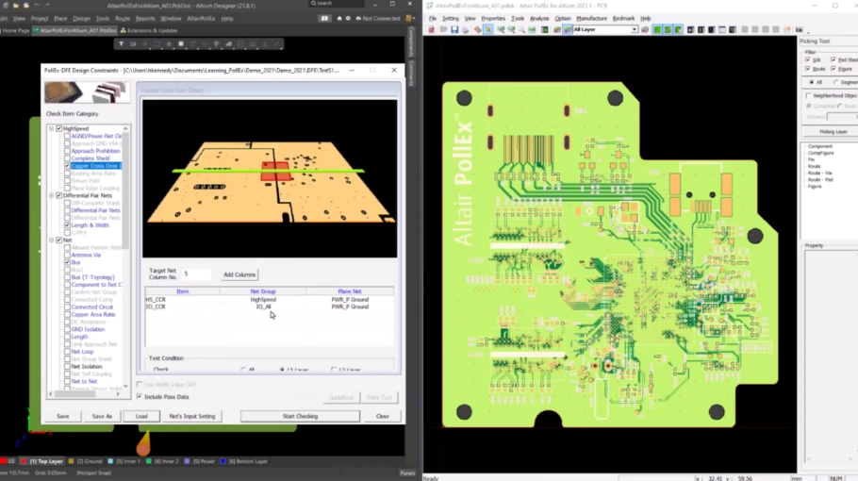Open the All Layer dropdown in PollEx
The width and height of the screenshot is (858, 481).
tap(634, 29)
